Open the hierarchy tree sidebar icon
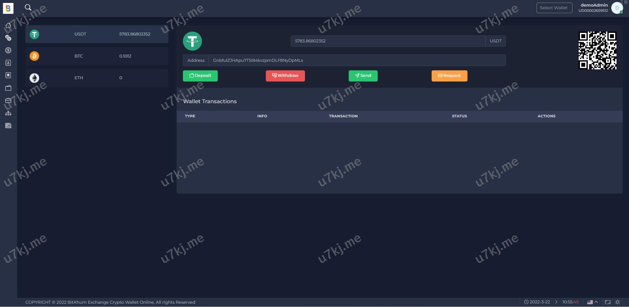629x307 pixels. coord(8,113)
